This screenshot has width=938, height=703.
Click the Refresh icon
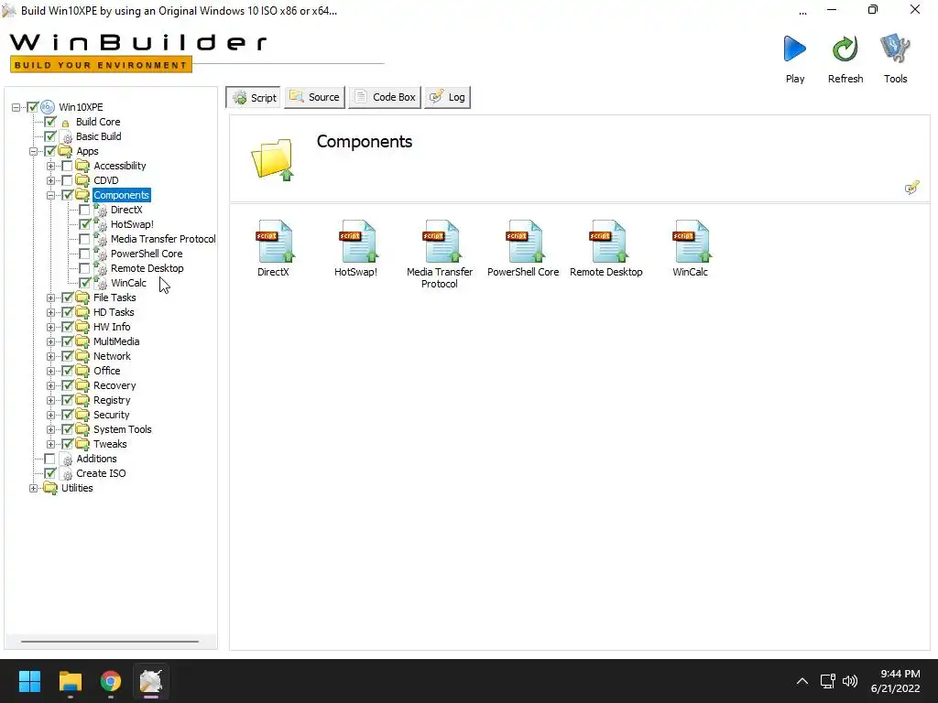point(845,49)
